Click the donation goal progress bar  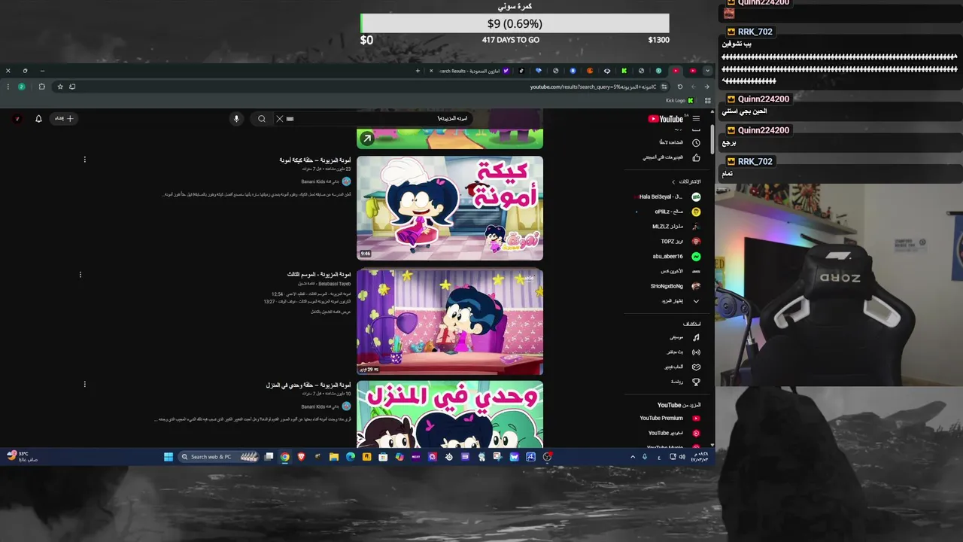[515, 24]
